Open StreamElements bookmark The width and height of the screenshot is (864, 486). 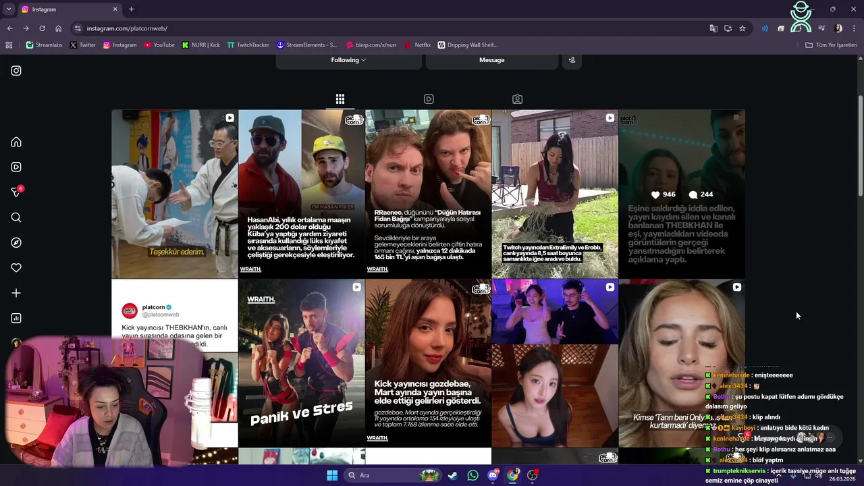pyautogui.click(x=306, y=45)
